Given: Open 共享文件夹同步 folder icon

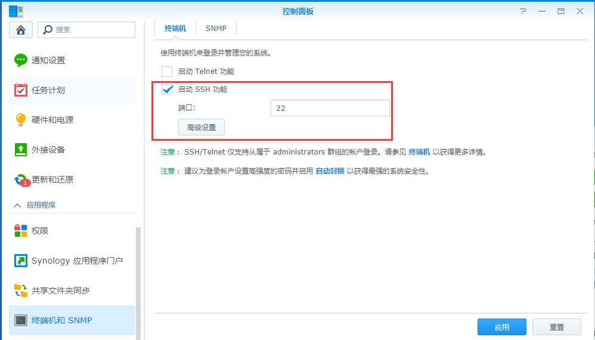Looking at the screenshot, I should point(21,290).
